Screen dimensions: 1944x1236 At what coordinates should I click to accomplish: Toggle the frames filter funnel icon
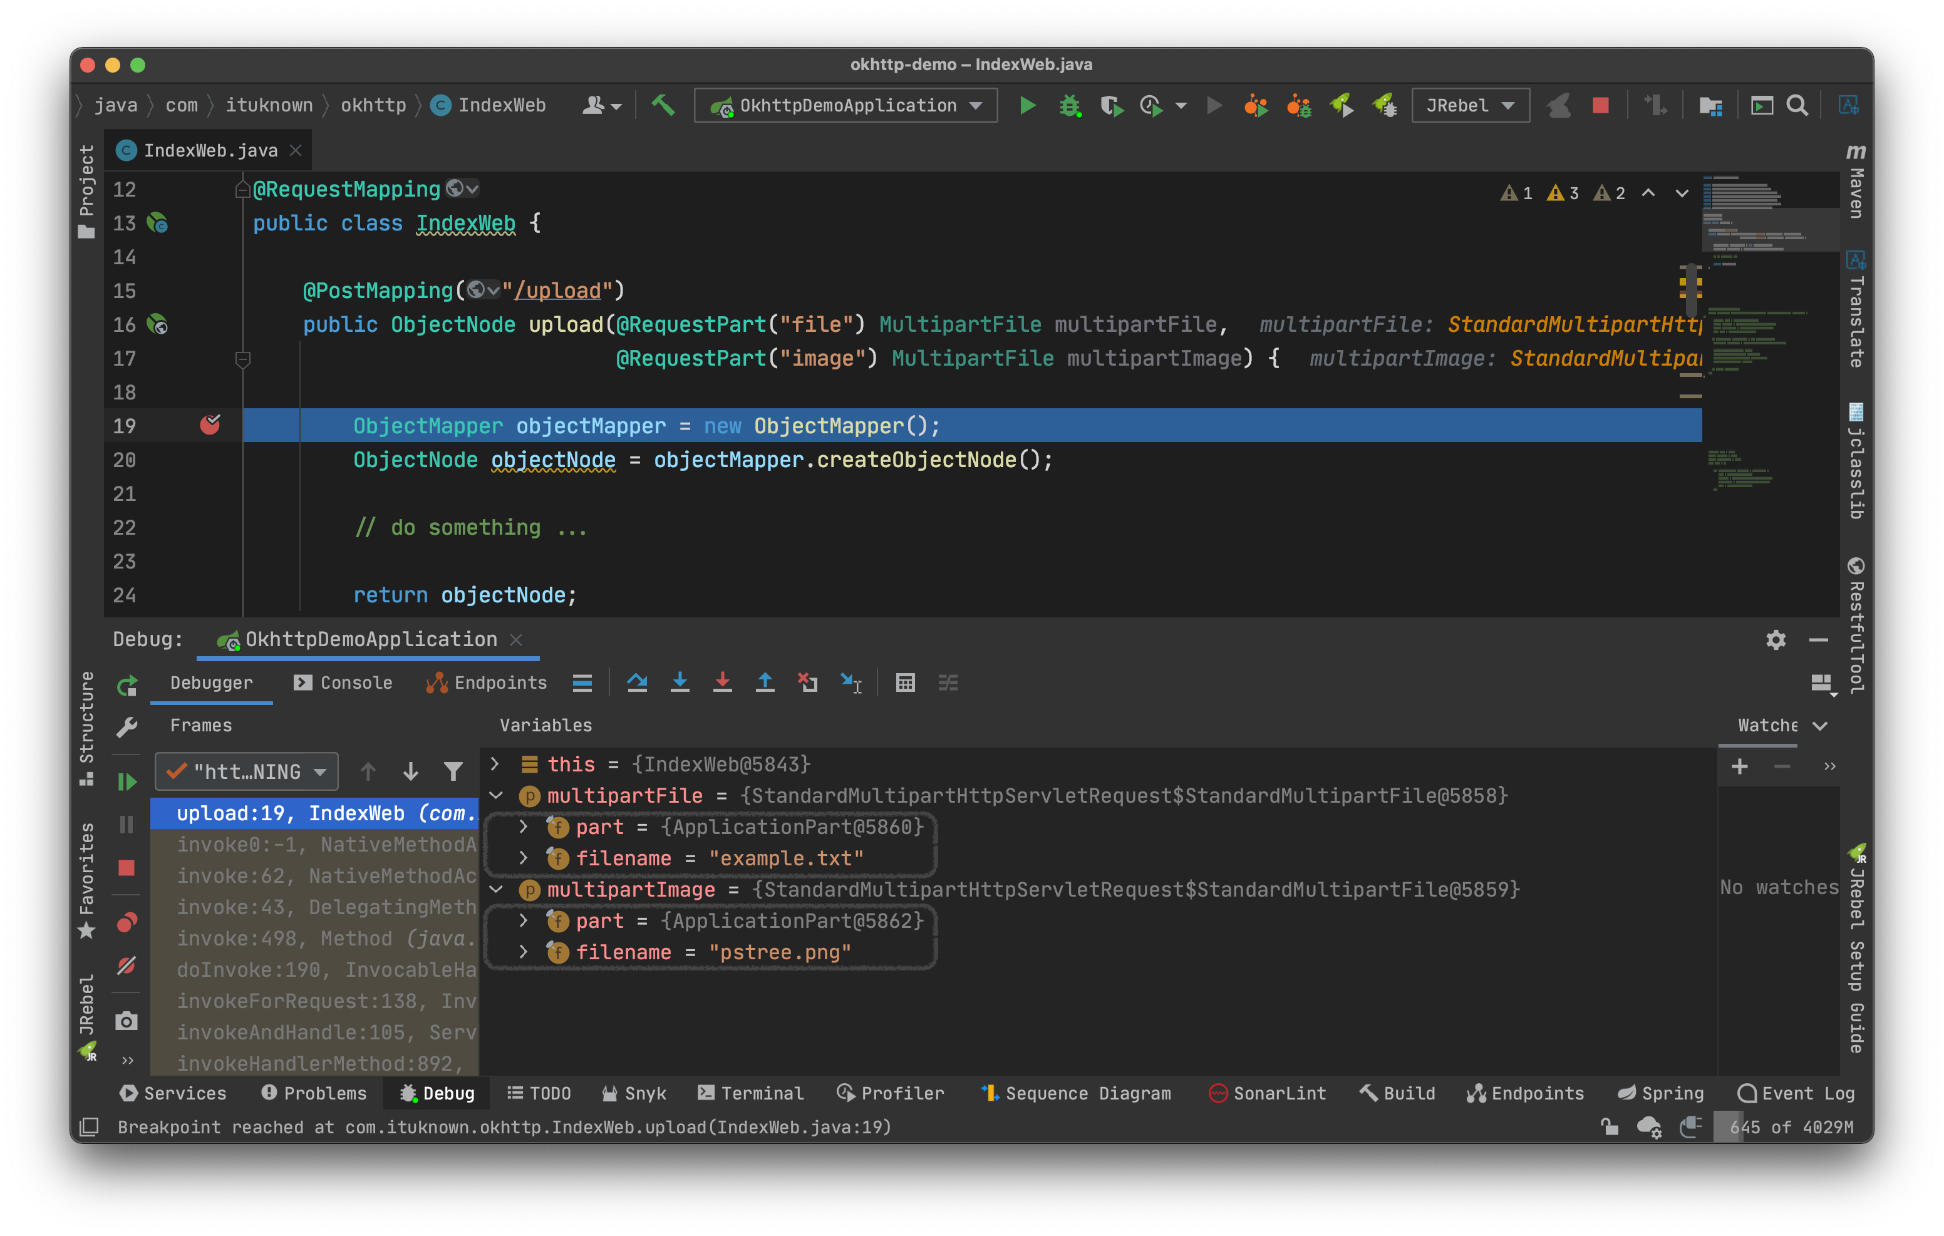(x=453, y=772)
